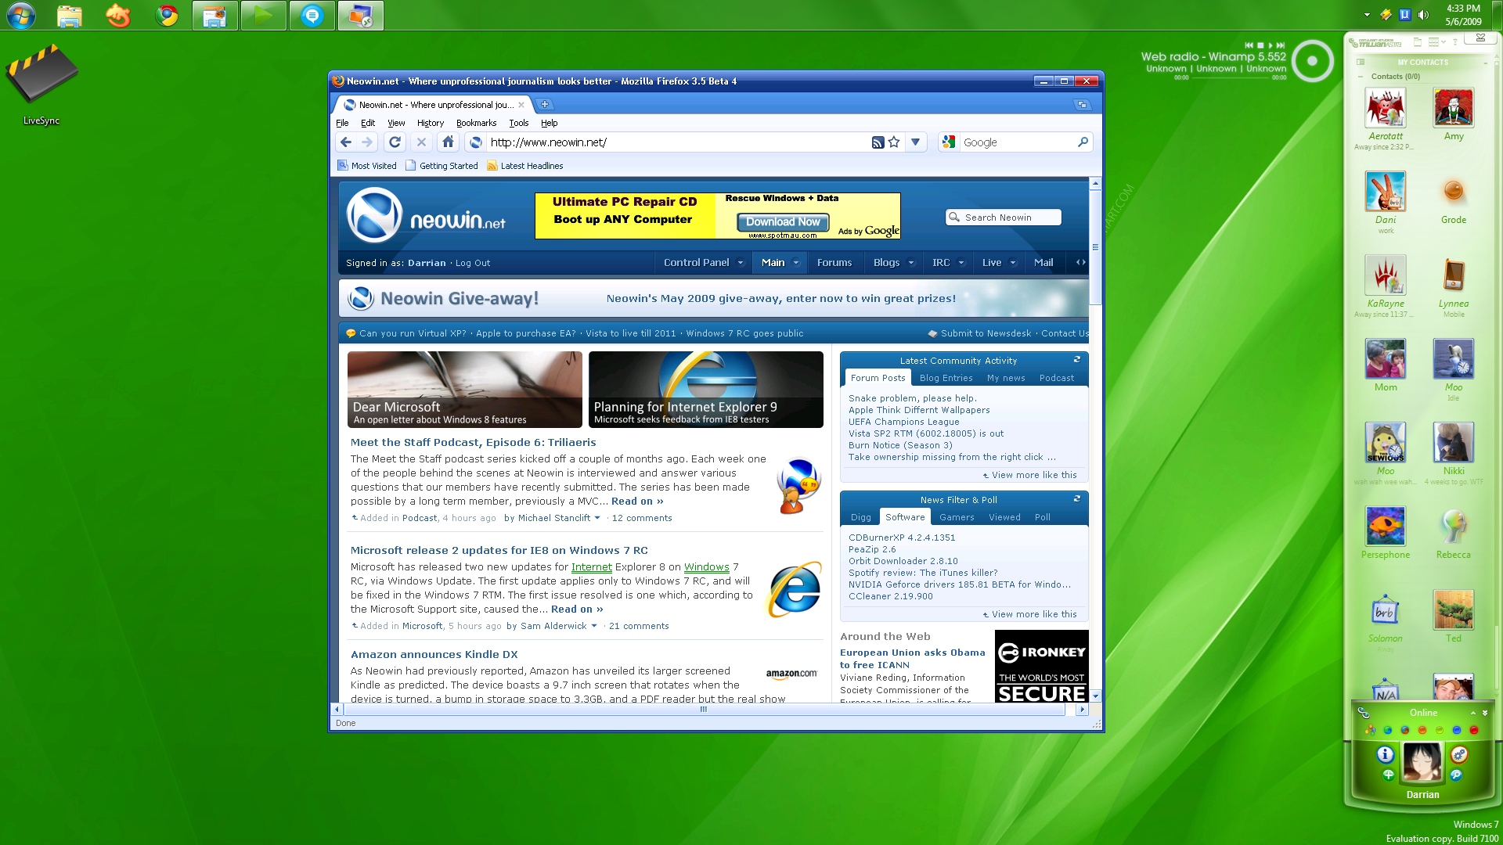The height and width of the screenshot is (845, 1503).
Task: Go to the Firefox home page icon
Action: (448, 142)
